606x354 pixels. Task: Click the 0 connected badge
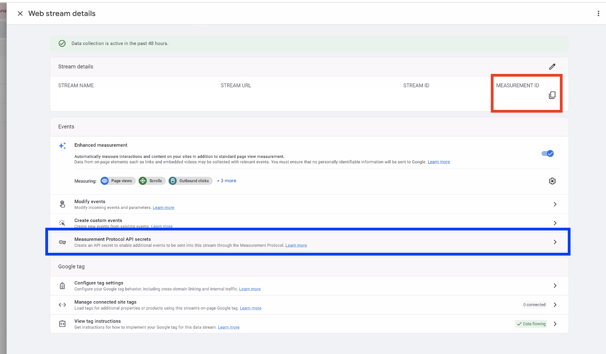[534, 305]
